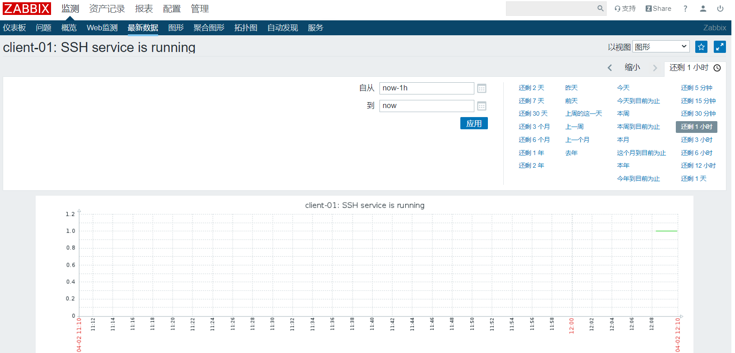The width and height of the screenshot is (735, 353).
Task: Focus the 到 now input field
Action: point(427,106)
